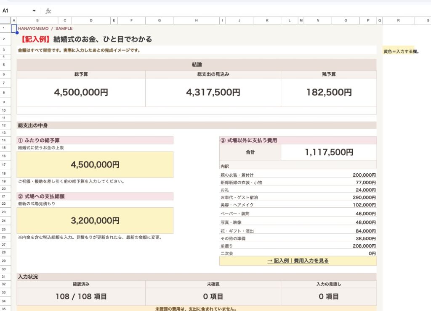Select column R header
This screenshot has width=431, height=311.
(x=398, y=21)
